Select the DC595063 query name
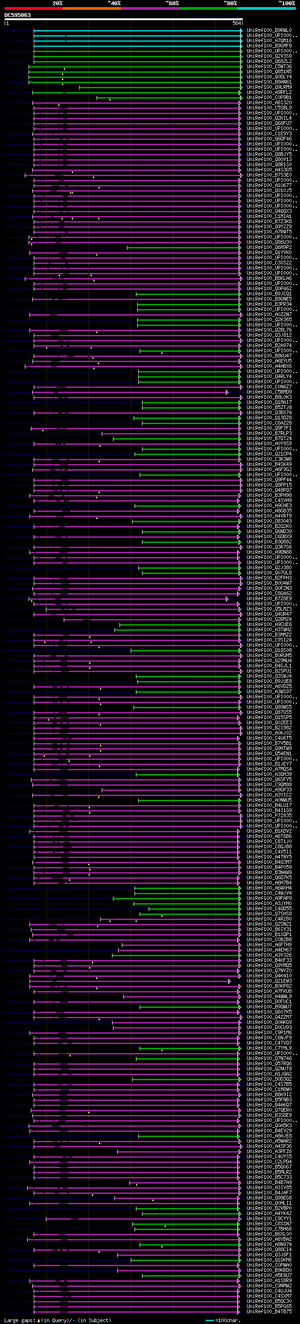Screen dimensions: 300x1324 (x=17, y=15)
